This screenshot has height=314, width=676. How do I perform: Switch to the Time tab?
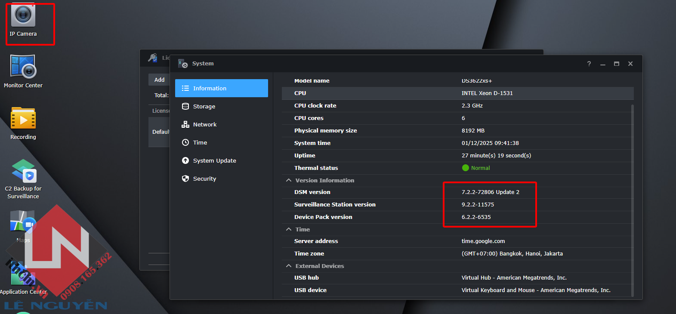click(222, 142)
